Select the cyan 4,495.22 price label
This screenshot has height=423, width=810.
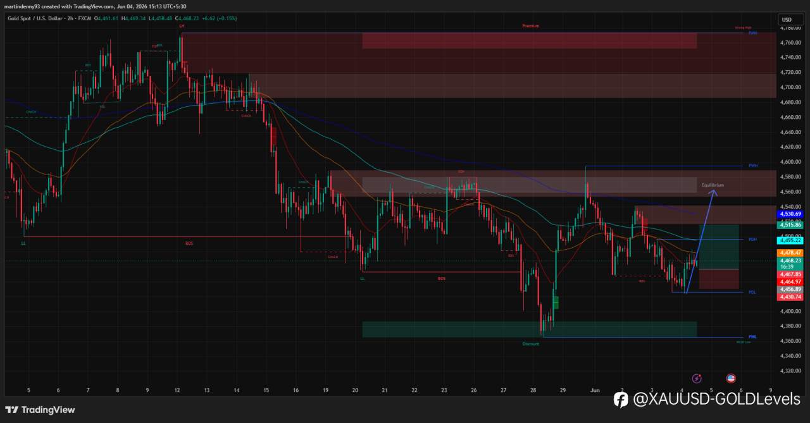(x=792, y=240)
